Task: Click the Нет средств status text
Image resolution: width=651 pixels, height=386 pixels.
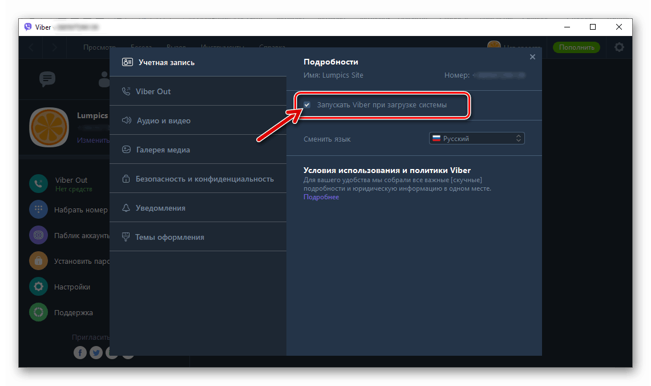Action: 74,189
